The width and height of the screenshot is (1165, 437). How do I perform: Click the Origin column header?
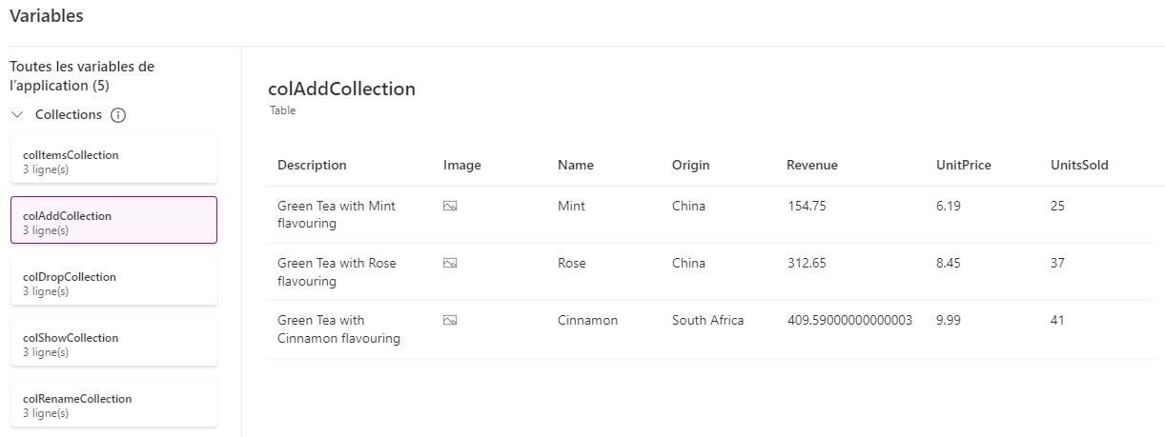[691, 165]
